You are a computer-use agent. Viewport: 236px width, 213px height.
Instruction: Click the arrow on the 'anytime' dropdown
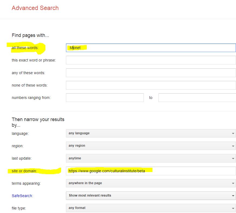233,159
